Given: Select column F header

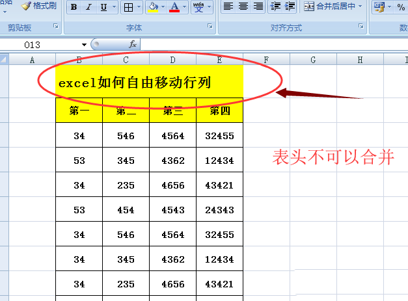Looking at the screenshot, I should [x=266, y=60].
